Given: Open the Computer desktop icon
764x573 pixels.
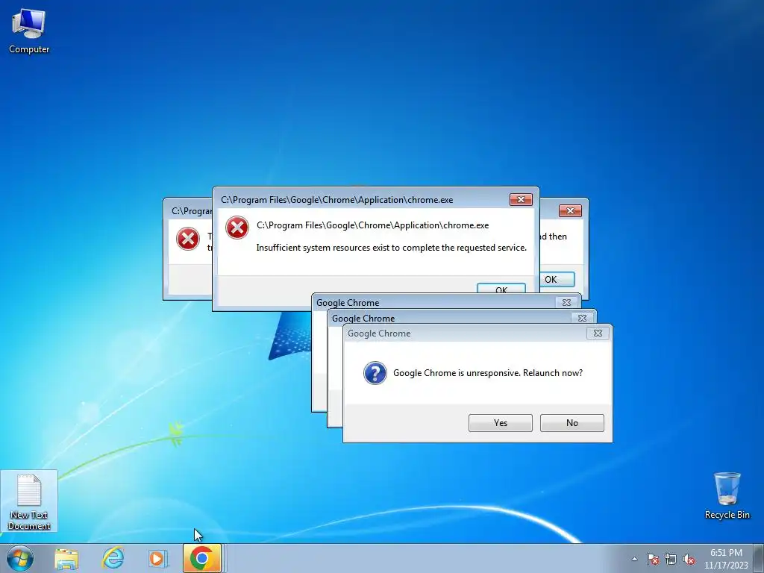Looking at the screenshot, I should pos(29,30).
